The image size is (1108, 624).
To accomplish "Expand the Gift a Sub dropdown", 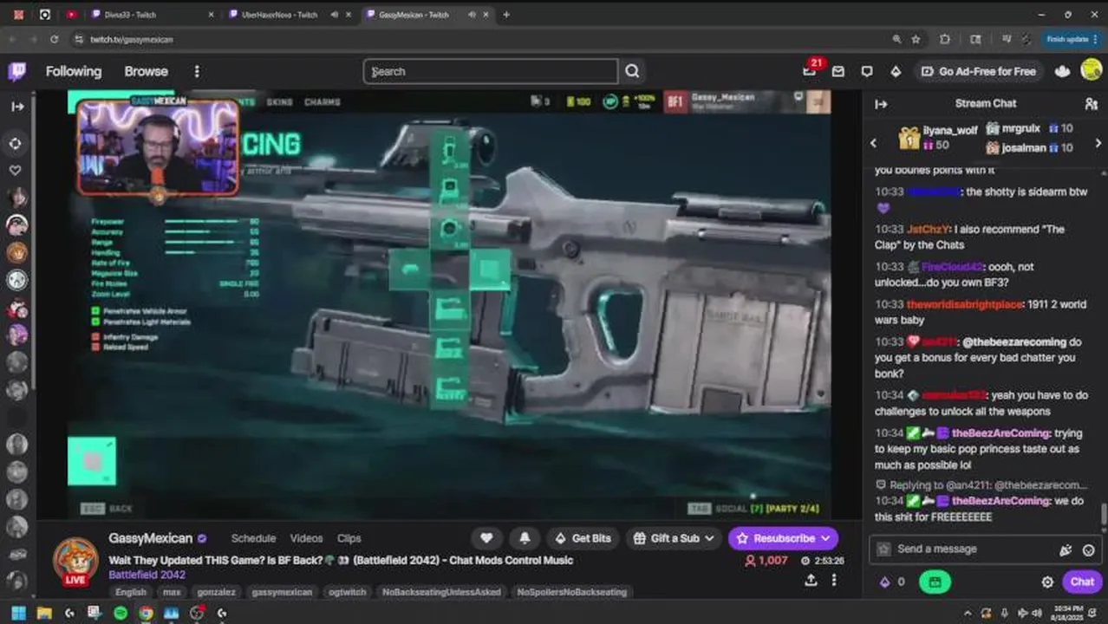I will [675, 538].
